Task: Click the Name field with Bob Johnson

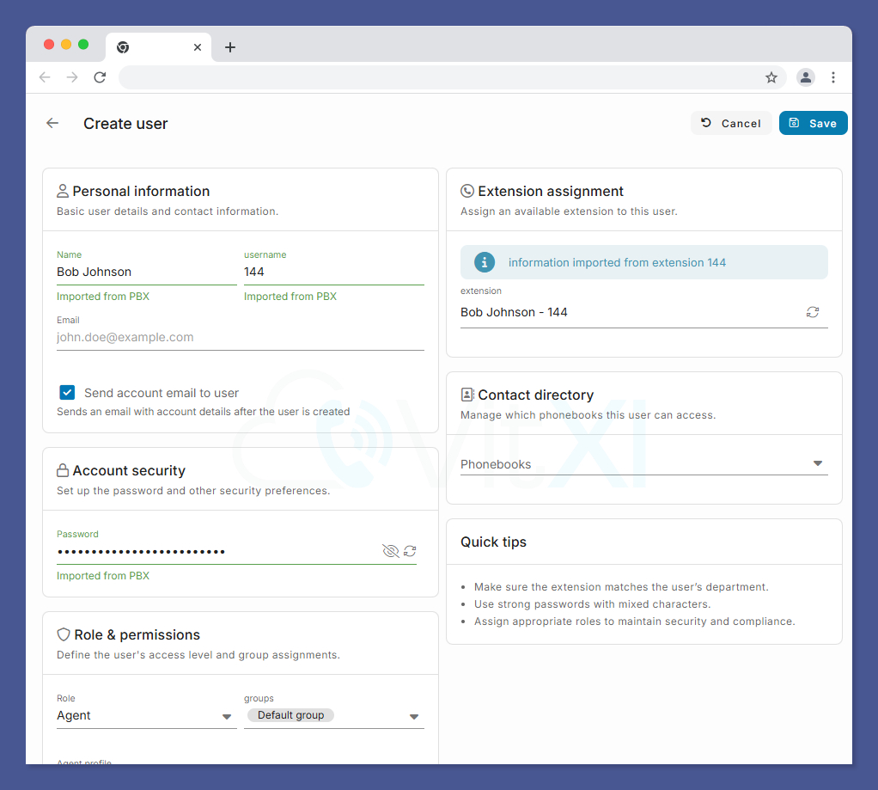Action: [147, 272]
